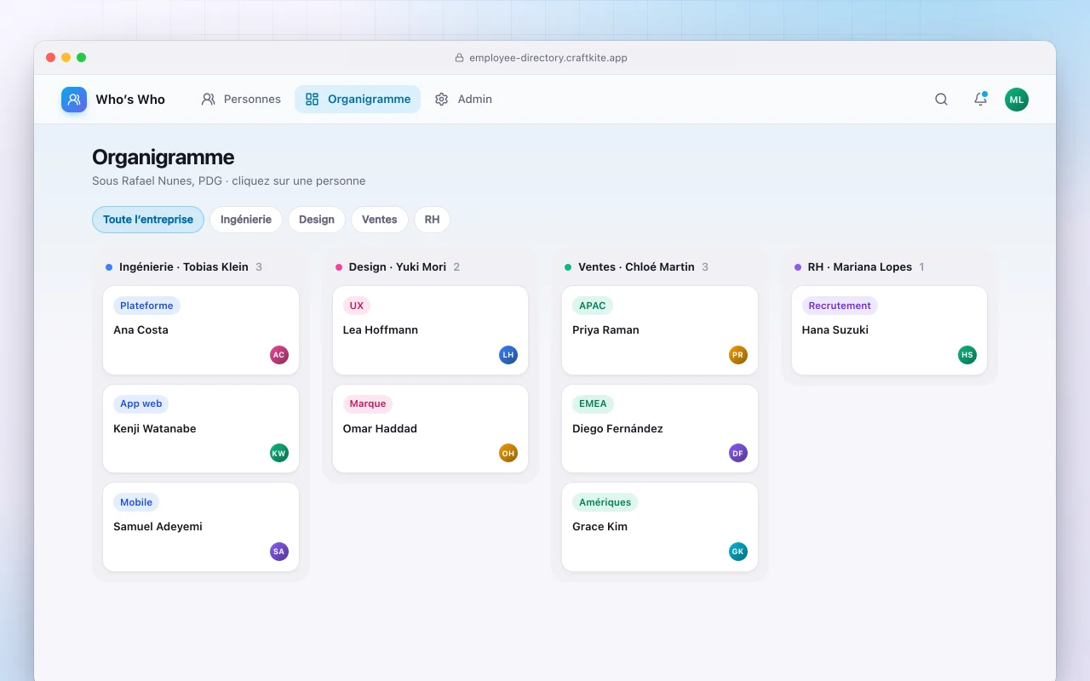The height and width of the screenshot is (681, 1090).
Task: Open the Admin tab
Action: (x=463, y=100)
